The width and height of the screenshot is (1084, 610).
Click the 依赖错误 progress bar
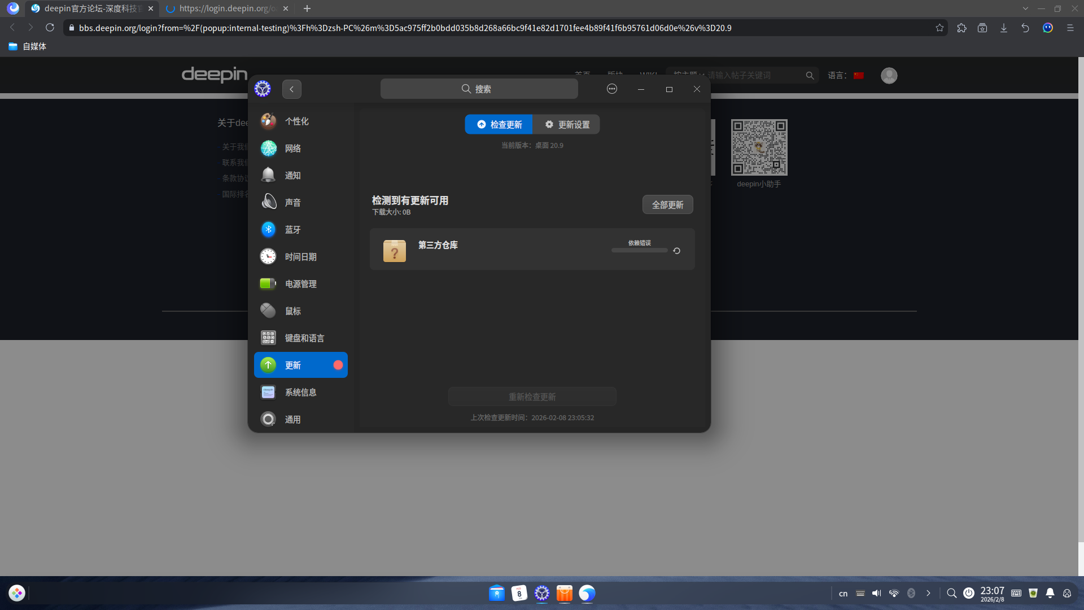coord(639,250)
